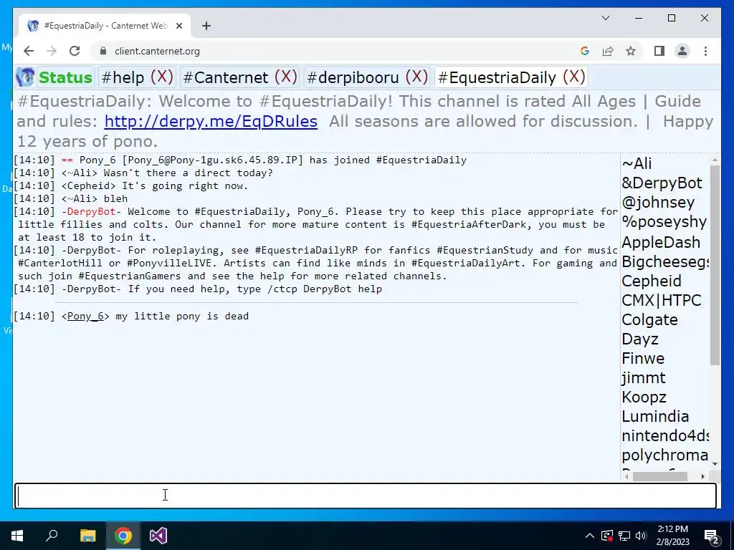The width and height of the screenshot is (734, 550).
Task: Expand the Chrome tab search chevron
Action: [x=605, y=18]
